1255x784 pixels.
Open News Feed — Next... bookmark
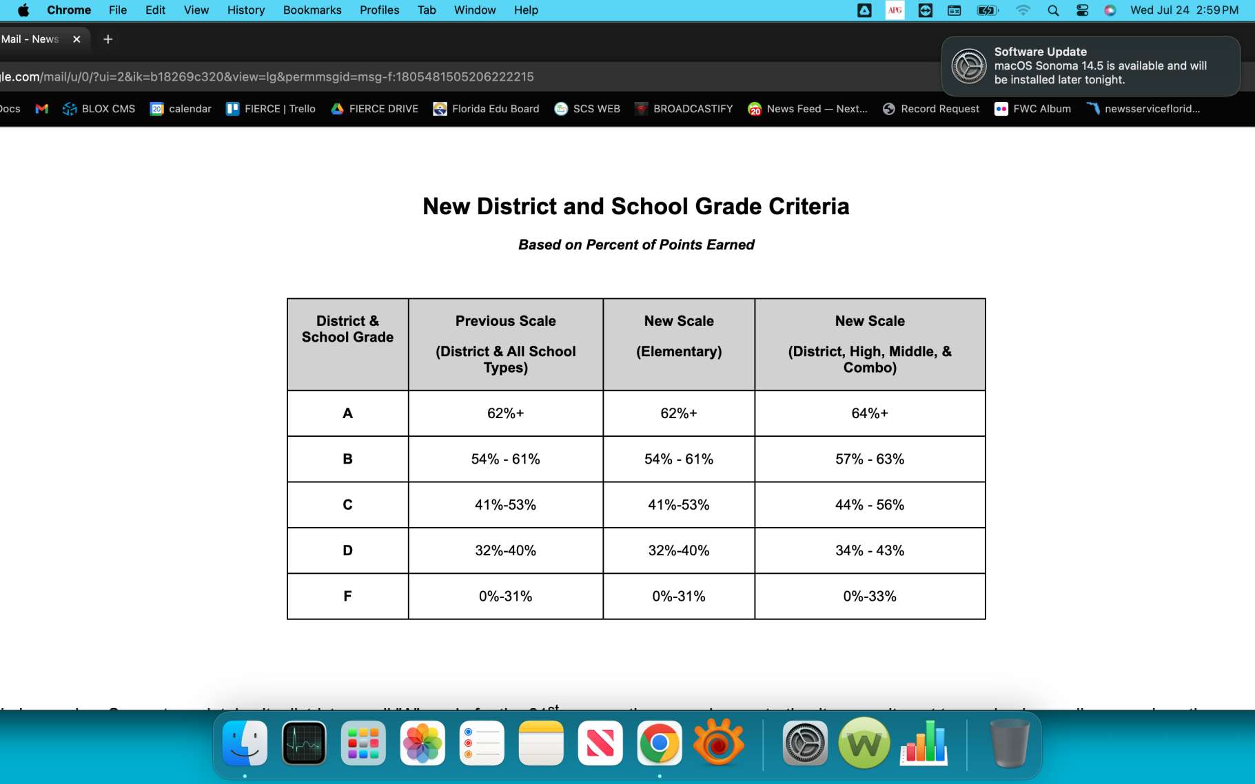808,109
